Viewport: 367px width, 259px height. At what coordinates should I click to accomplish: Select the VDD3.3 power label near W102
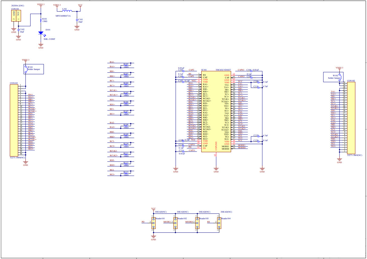(x=339, y=68)
